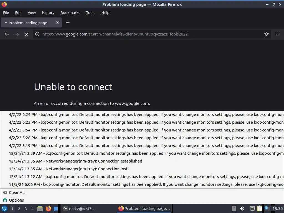Select the 11/5/21 6:06 PM notification entry
The width and height of the screenshot is (284, 213).
pyautogui.click(x=142, y=184)
